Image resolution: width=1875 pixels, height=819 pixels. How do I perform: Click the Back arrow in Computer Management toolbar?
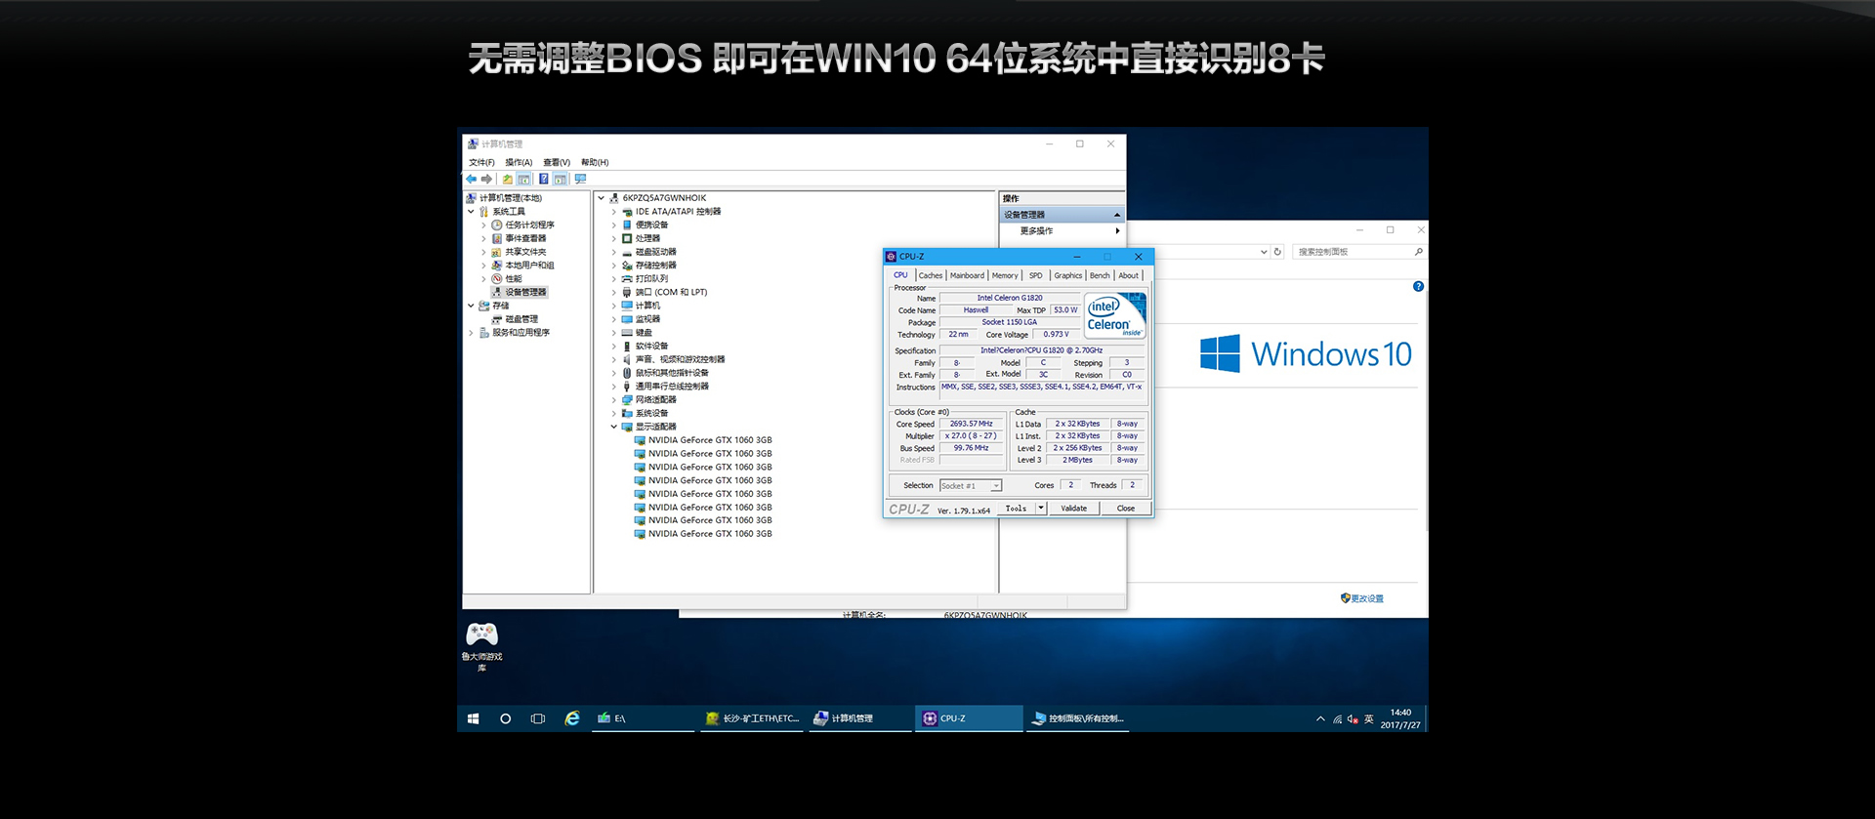pyautogui.click(x=472, y=180)
